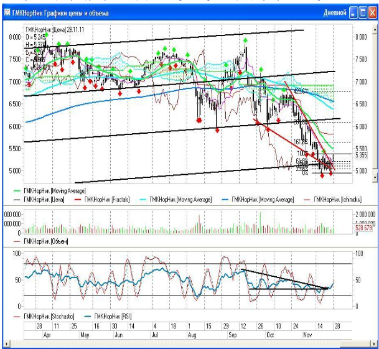Click the Apr month label on time axis

47,335
